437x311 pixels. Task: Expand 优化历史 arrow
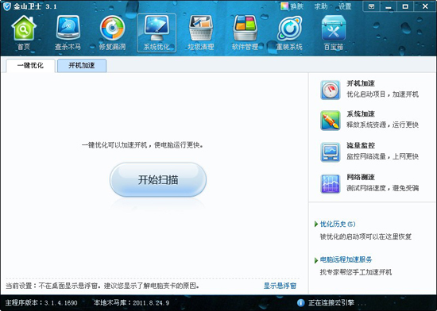pyautogui.click(x=316, y=225)
